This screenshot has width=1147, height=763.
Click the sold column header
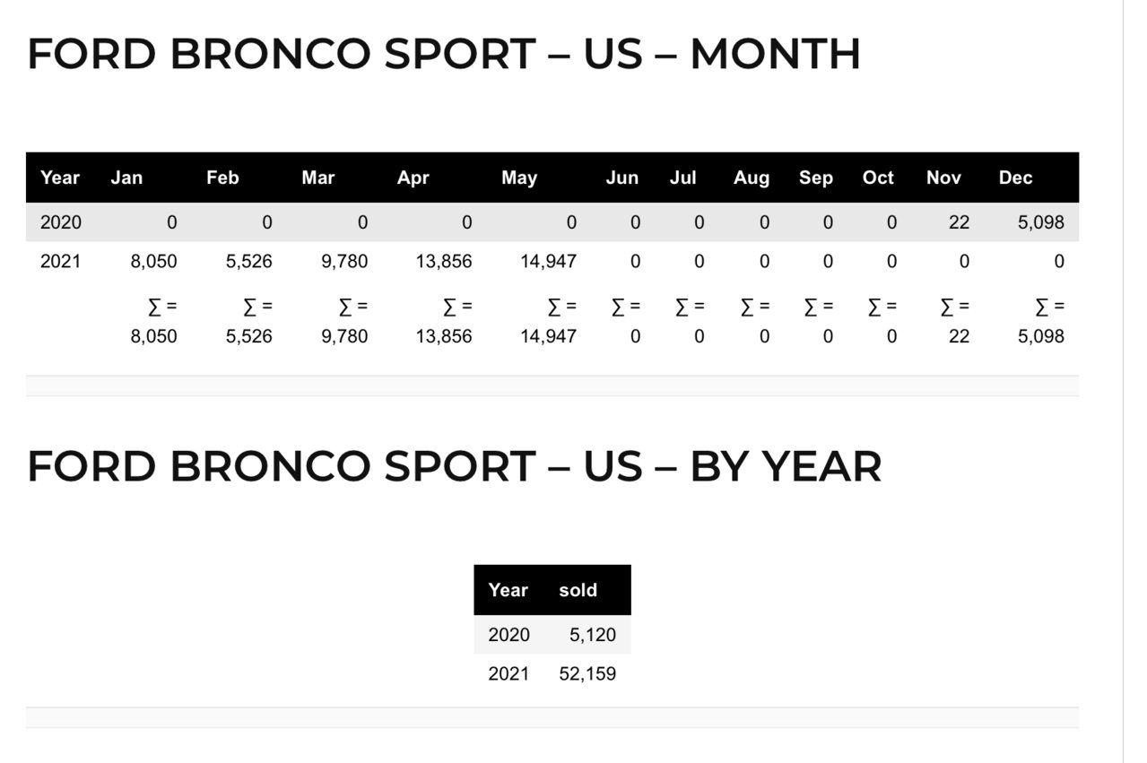[578, 590]
